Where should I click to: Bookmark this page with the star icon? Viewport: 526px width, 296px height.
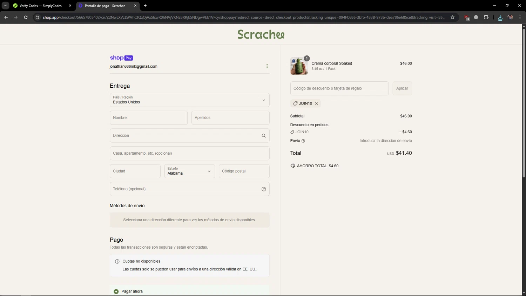[x=452, y=17]
